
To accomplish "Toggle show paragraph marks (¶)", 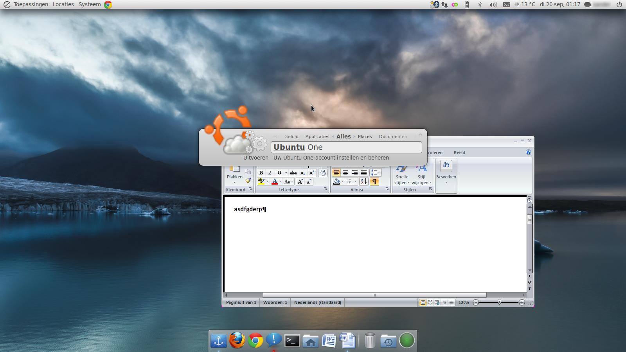I will coord(374,181).
